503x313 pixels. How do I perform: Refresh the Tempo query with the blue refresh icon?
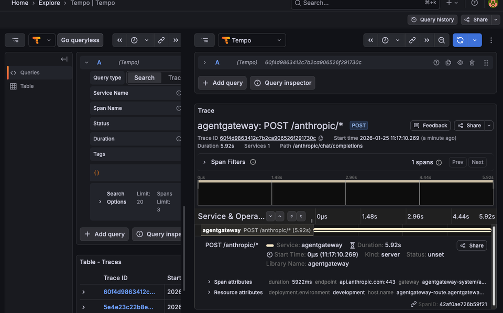pyautogui.click(x=461, y=40)
